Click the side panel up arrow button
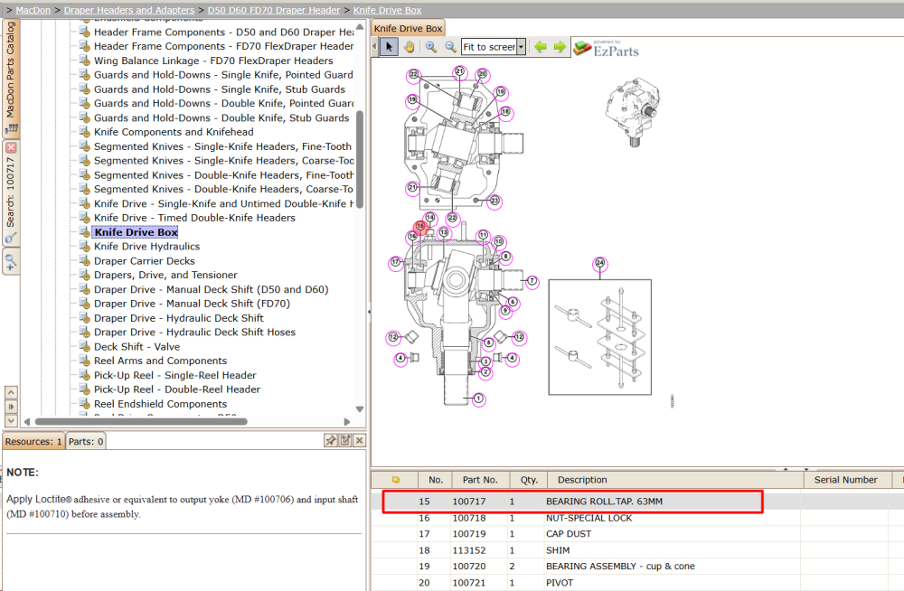904x591 pixels. [11, 393]
